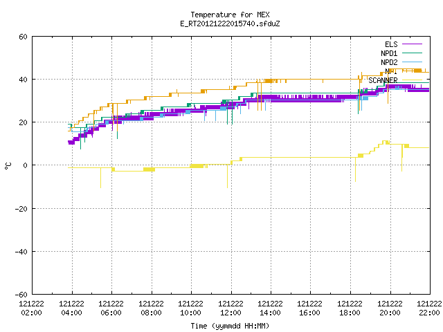Viewport: 443px width, 332px height.
Task: Click the x-axis tick label 121222 18:00
Action: (x=350, y=308)
